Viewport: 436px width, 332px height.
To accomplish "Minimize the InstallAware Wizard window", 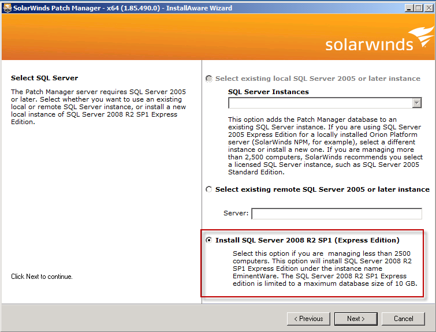I will 409,8.
